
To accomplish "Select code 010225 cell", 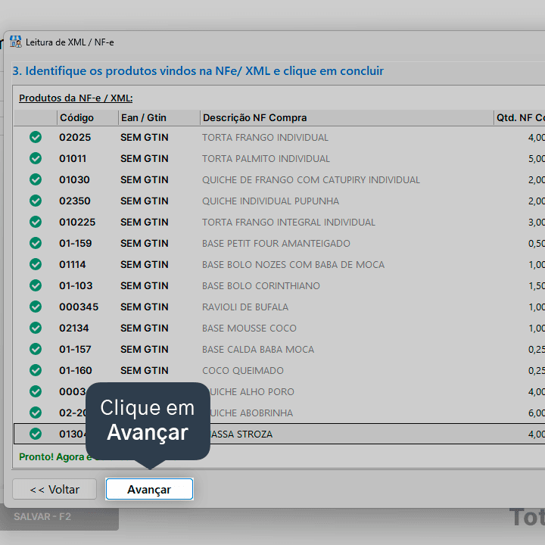I will coord(77,222).
